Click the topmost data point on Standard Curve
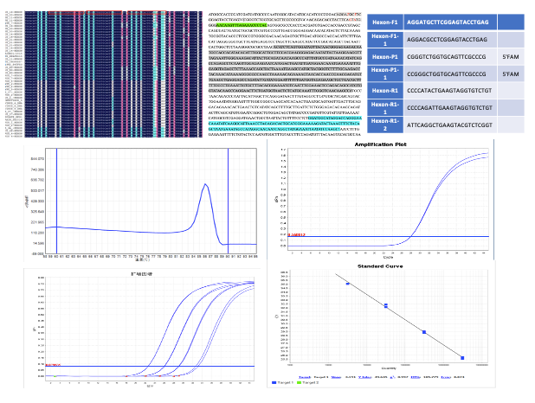The width and height of the screenshot is (535, 403). click(x=348, y=284)
